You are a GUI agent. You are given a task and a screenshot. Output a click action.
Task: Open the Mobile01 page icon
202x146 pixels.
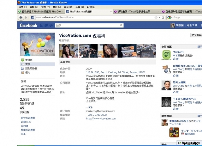point(166,55)
